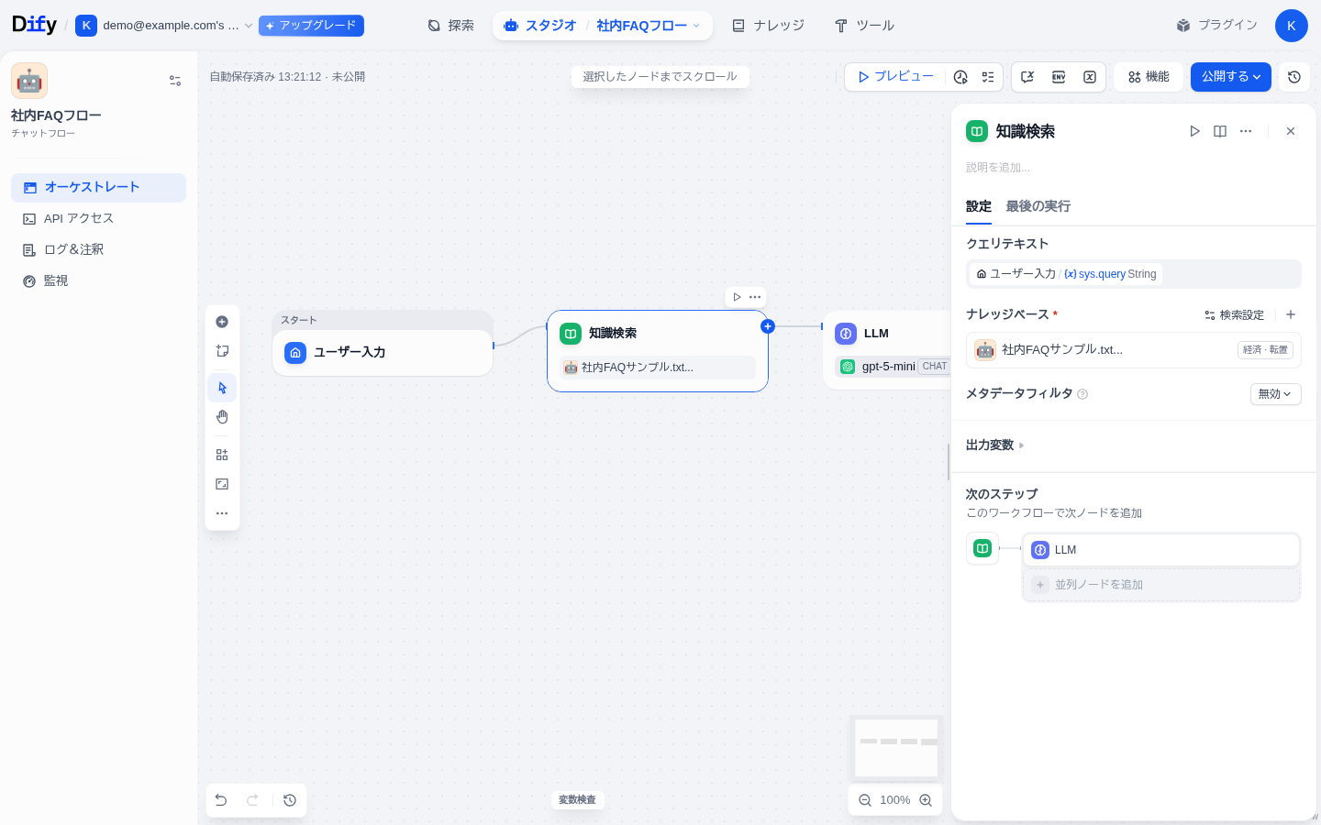Viewport: 1321px width, 825px height.
Task: Click 説明を追加 description field
Action: click(1134, 168)
